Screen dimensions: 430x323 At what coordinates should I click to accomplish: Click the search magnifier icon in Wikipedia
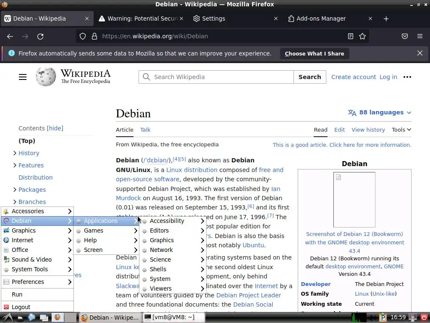click(147, 77)
